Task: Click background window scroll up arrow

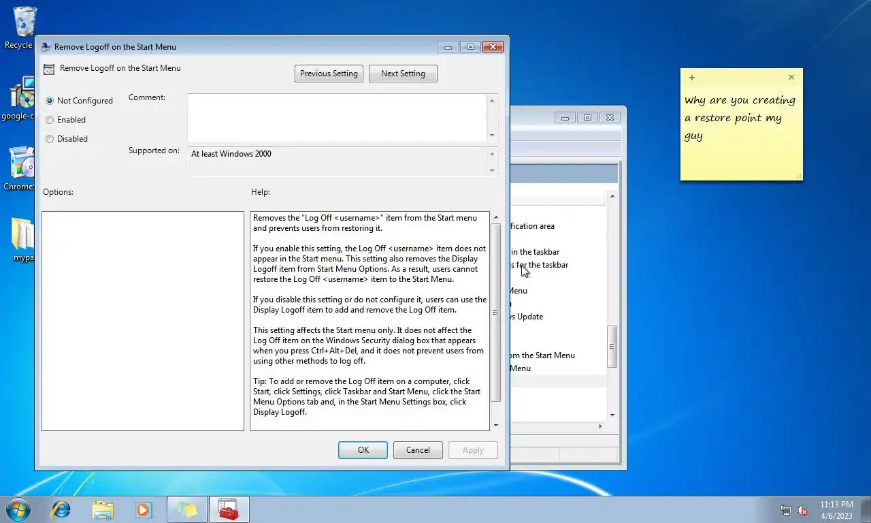Action: coord(612,196)
